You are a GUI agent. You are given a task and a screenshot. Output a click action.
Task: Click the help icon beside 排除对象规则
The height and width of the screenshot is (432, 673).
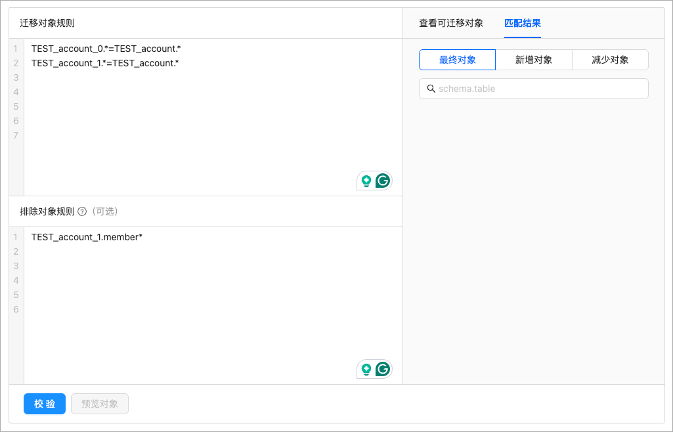(82, 211)
